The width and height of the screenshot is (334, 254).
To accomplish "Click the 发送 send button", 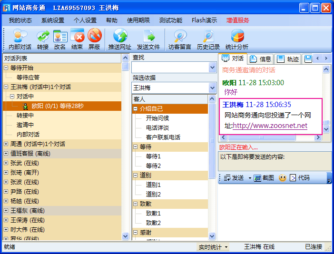I will point(234,178).
